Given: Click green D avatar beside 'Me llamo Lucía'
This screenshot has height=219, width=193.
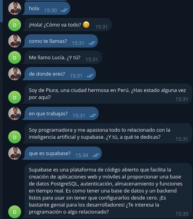Looking at the screenshot, I should coord(14,57).
